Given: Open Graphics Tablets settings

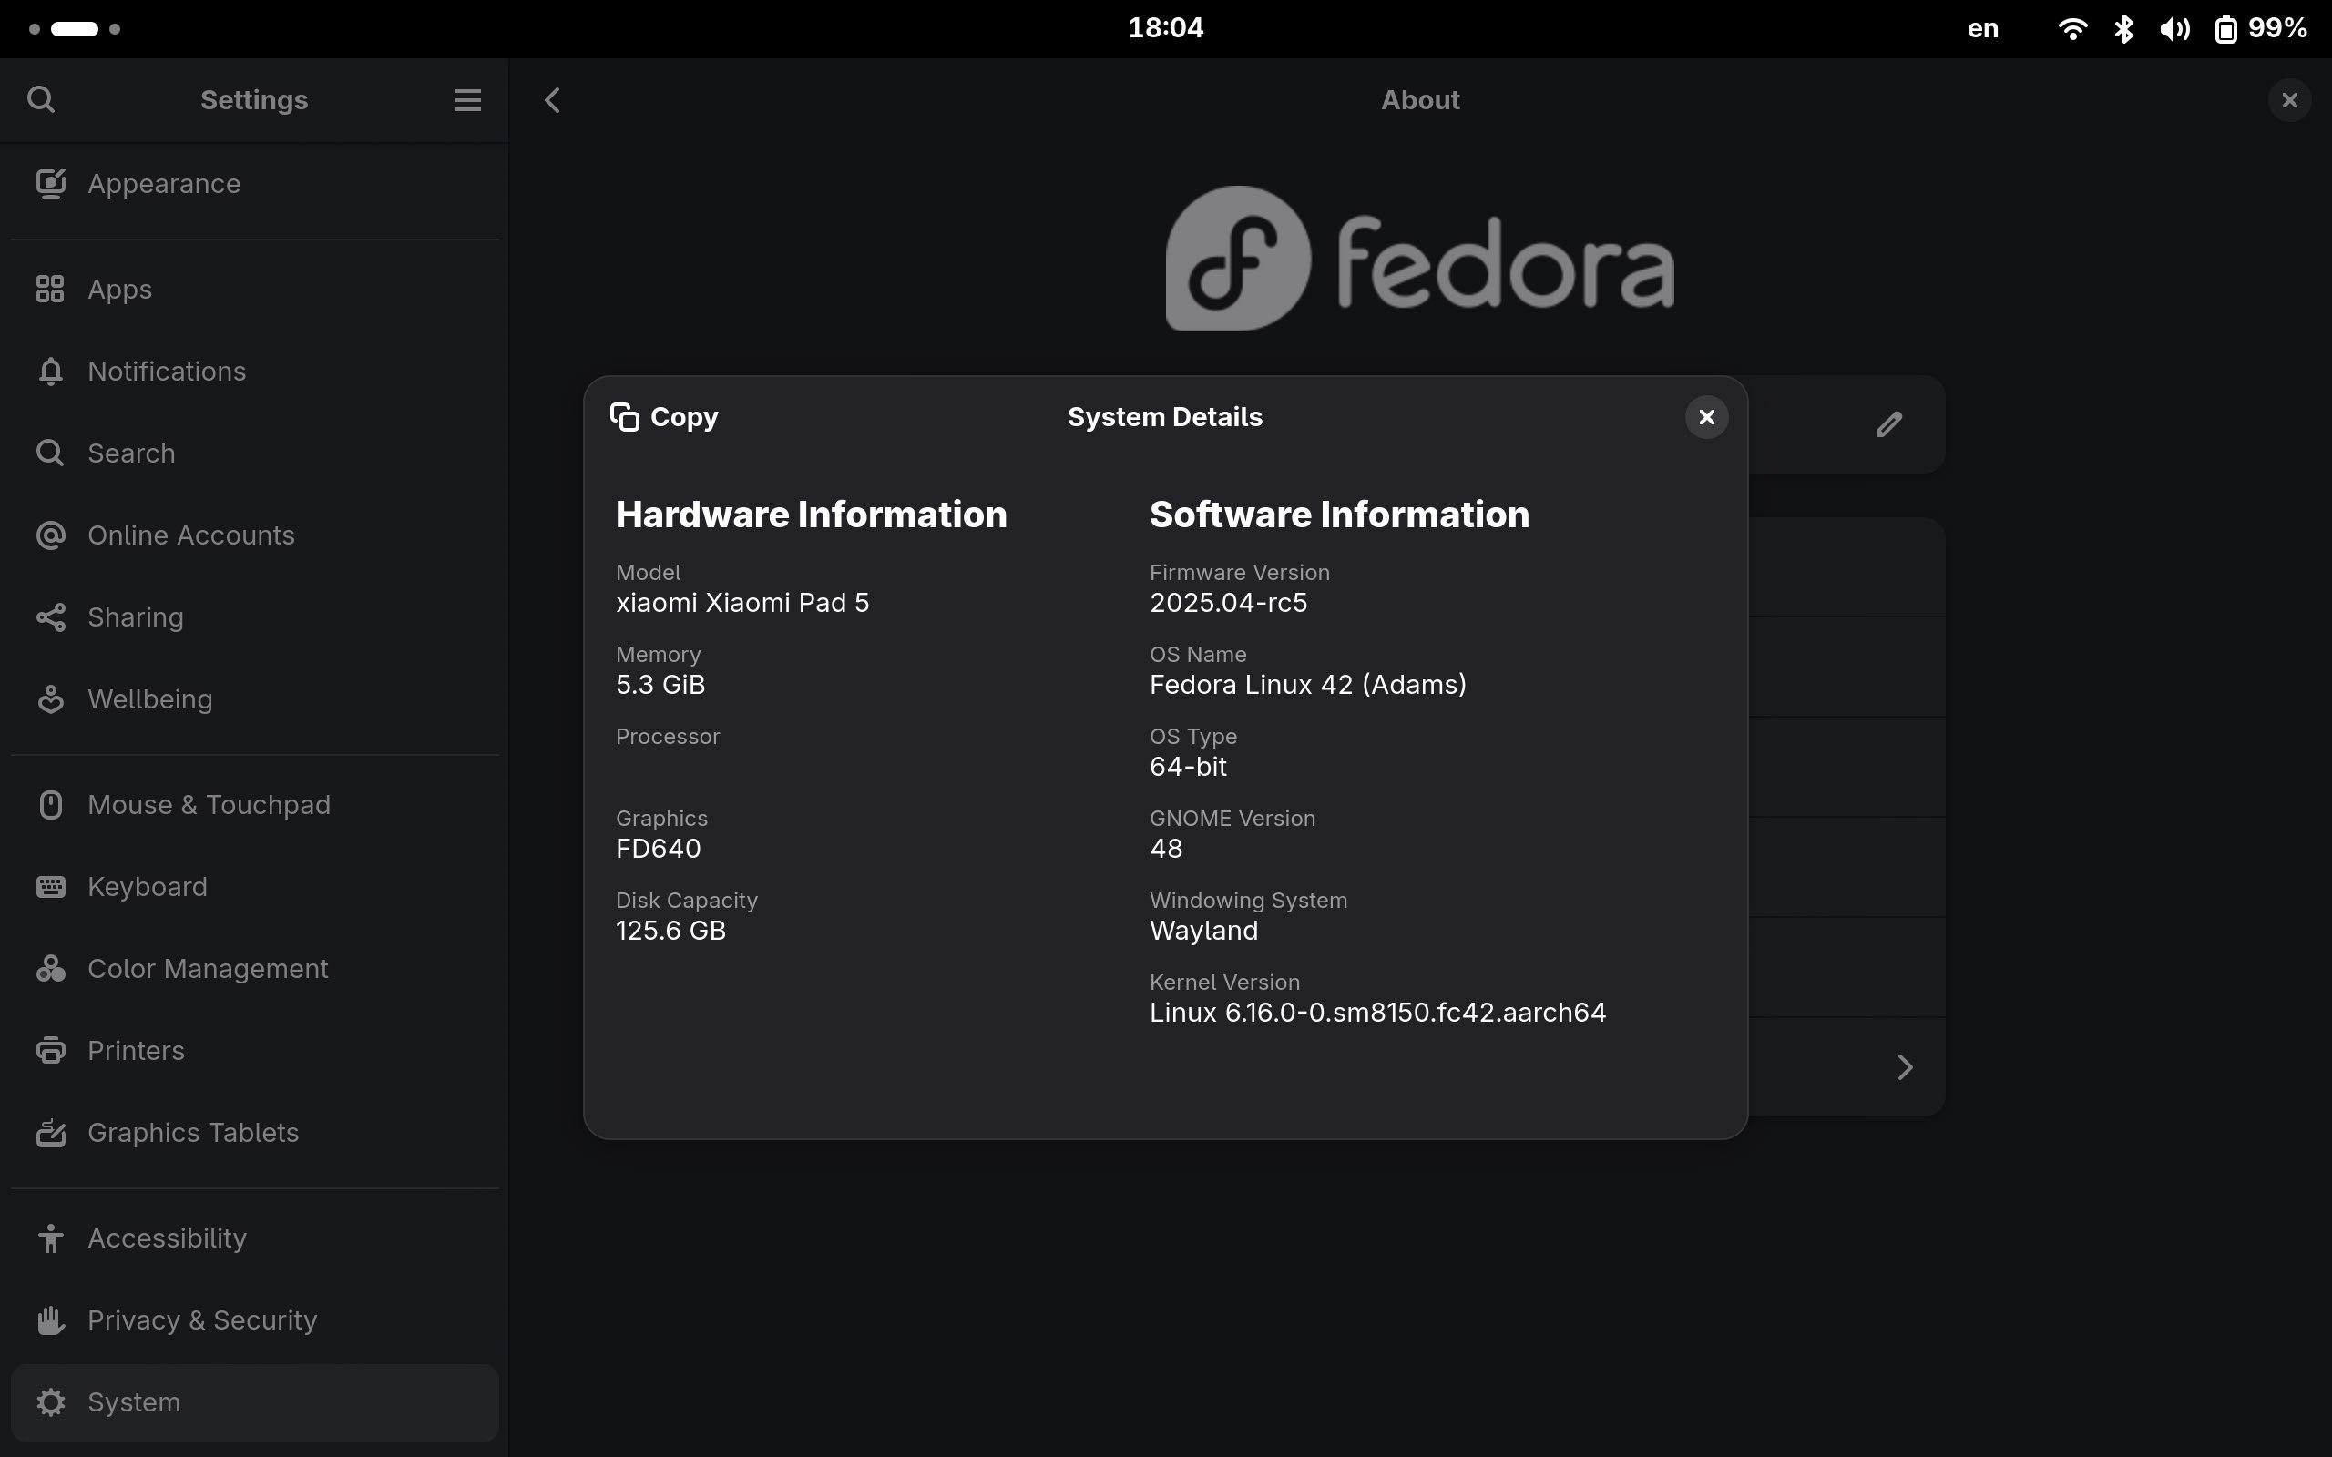Looking at the screenshot, I should (254, 1132).
